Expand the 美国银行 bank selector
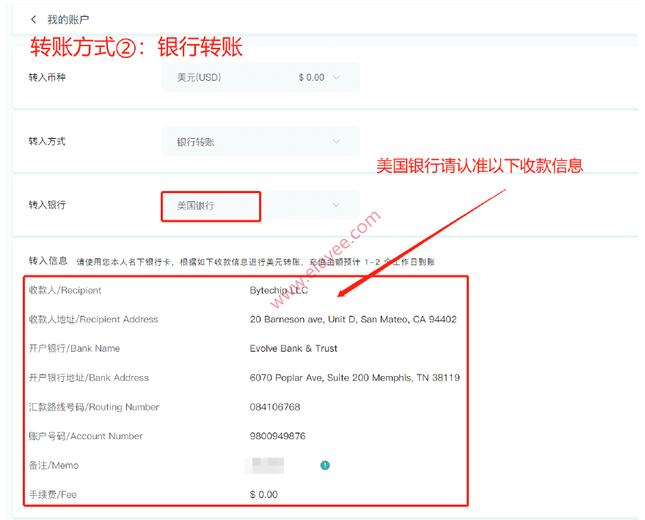 [211, 206]
